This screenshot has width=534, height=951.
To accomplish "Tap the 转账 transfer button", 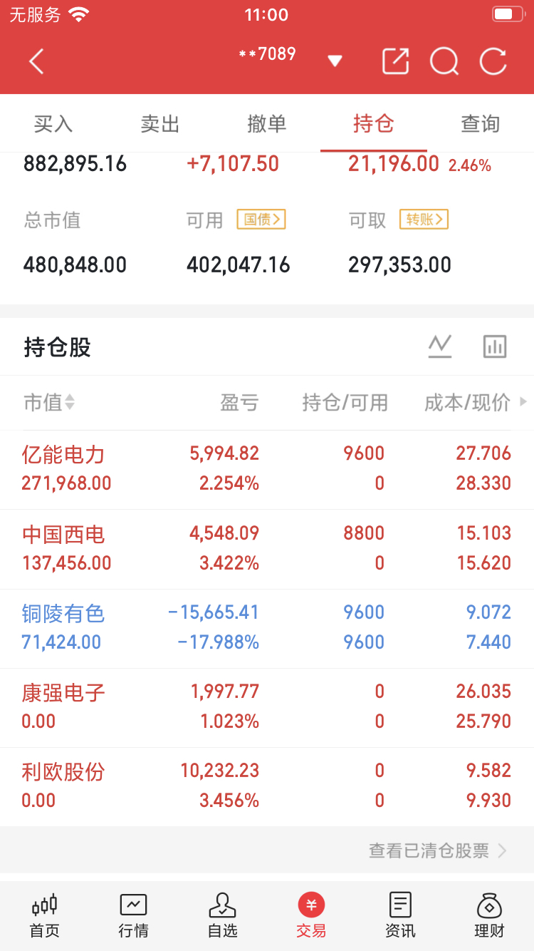I will click(x=424, y=219).
